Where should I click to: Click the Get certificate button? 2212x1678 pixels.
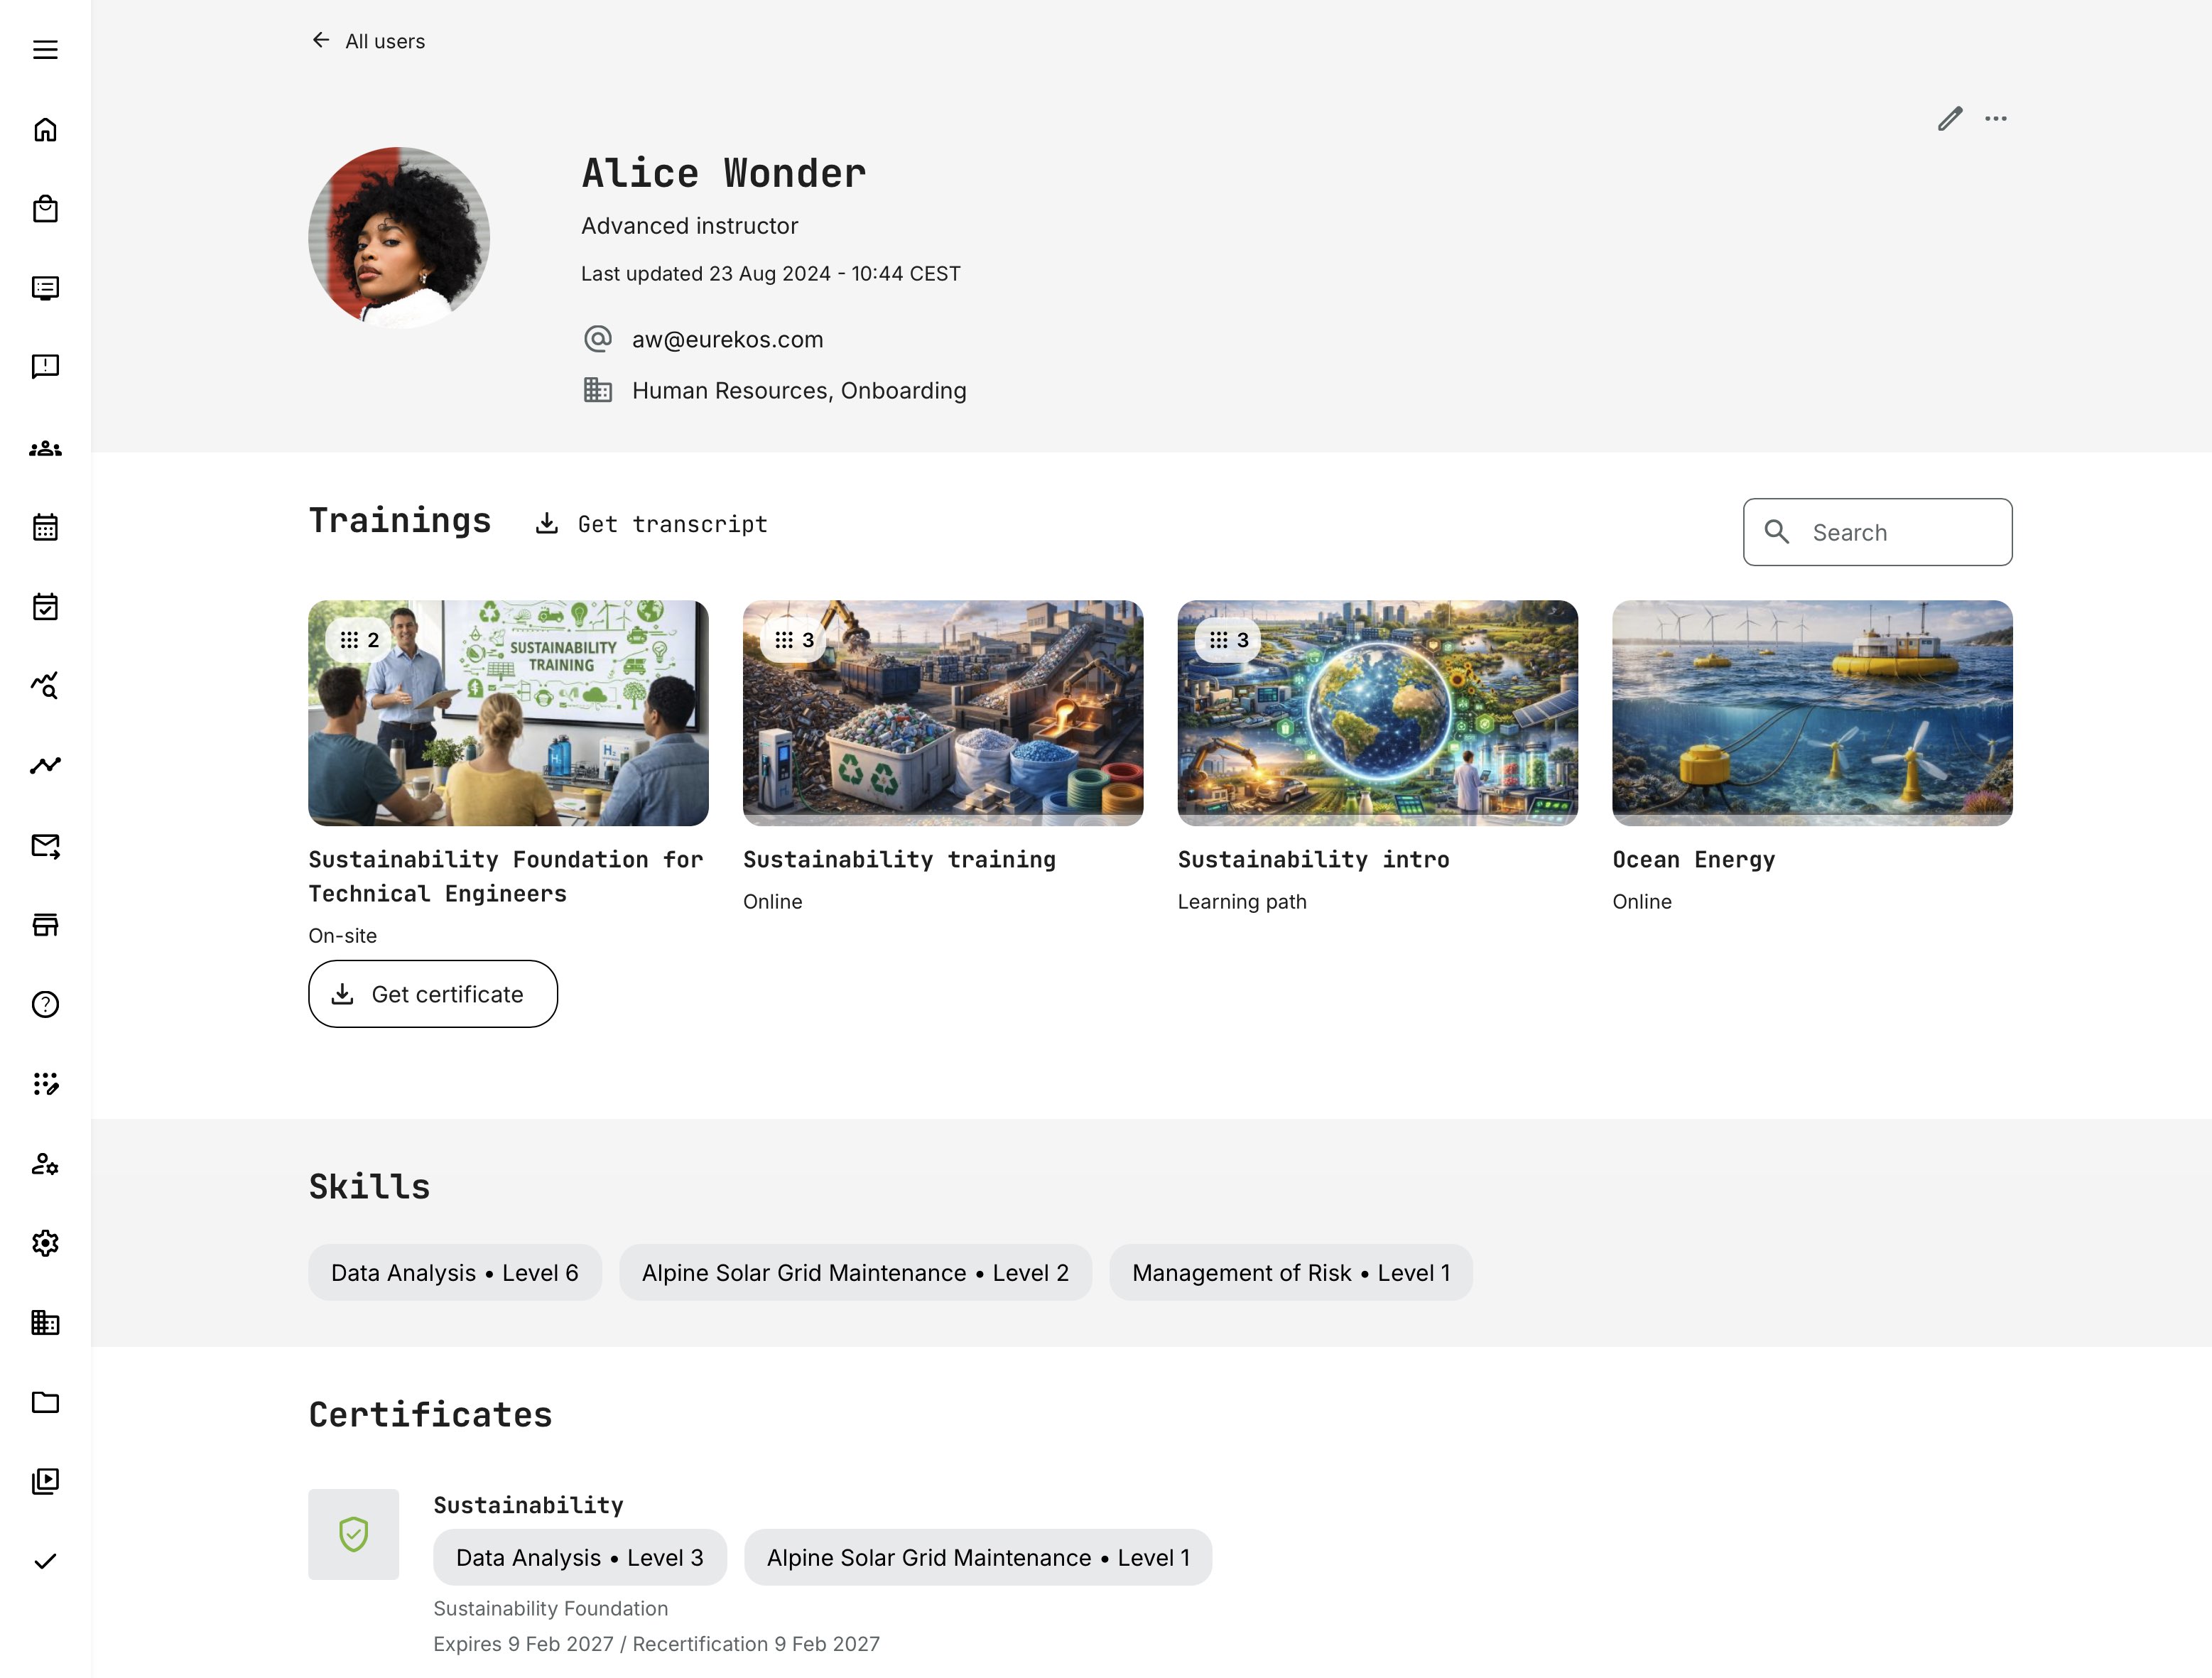point(433,993)
